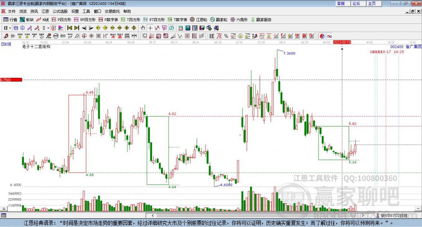Open the T数字表 time number table
The height and width of the screenshot is (227, 422).
click(177, 20)
